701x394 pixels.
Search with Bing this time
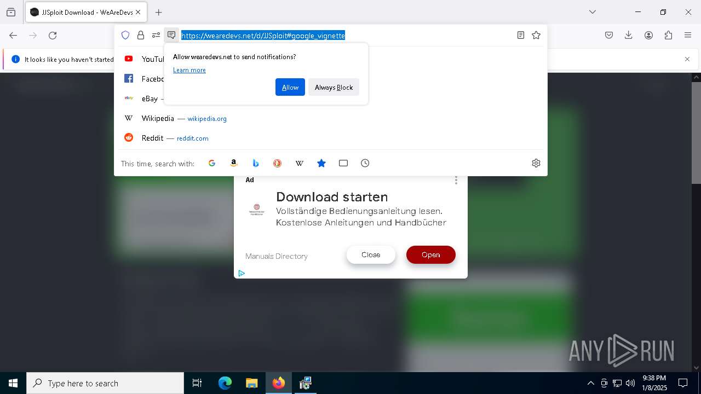click(256, 163)
